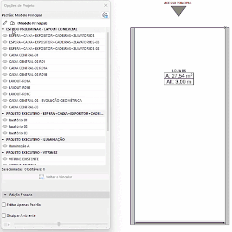Click the LOJA 05 area label
The image size is (232, 232).
[179, 71]
